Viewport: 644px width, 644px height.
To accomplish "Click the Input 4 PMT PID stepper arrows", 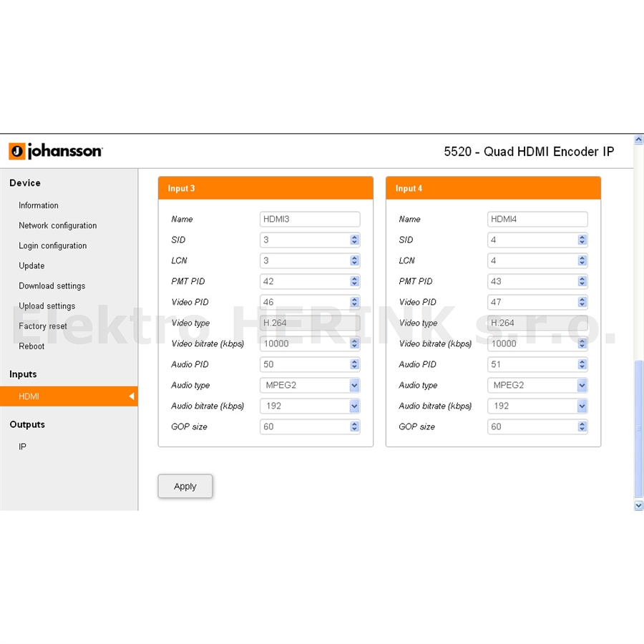I will [x=582, y=281].
